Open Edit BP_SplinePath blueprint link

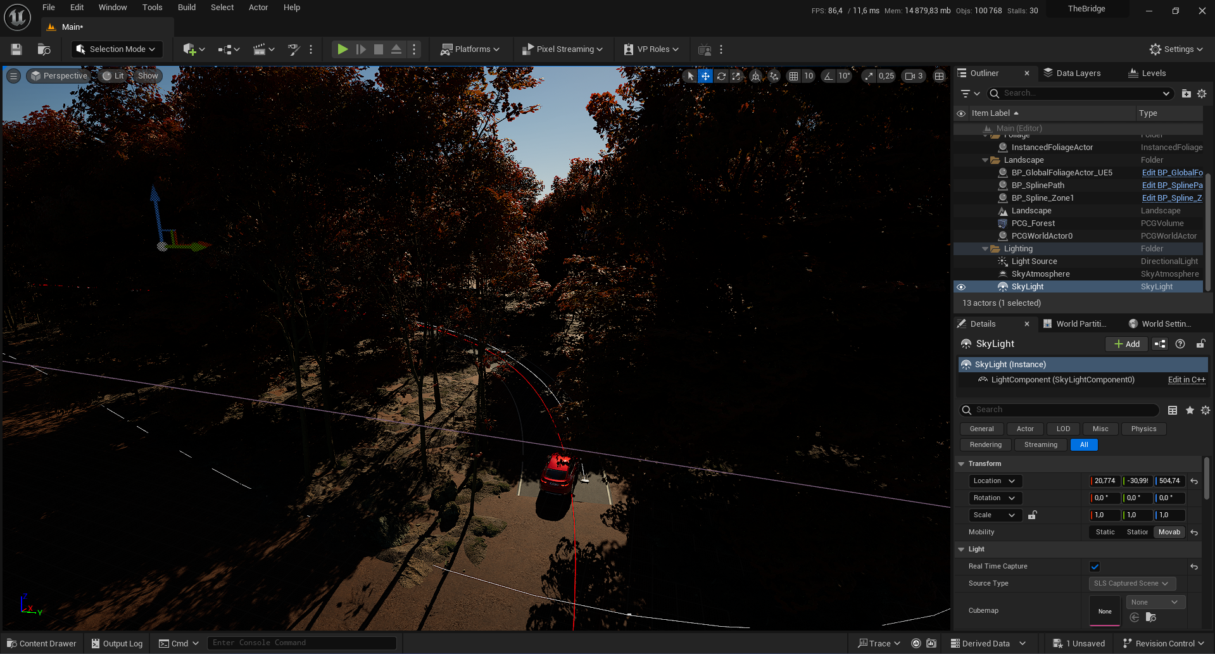coord(1172,186)
